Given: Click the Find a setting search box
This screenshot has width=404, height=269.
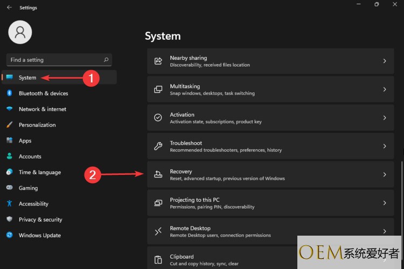Looking at the screenshot, I should pos(54,60).
